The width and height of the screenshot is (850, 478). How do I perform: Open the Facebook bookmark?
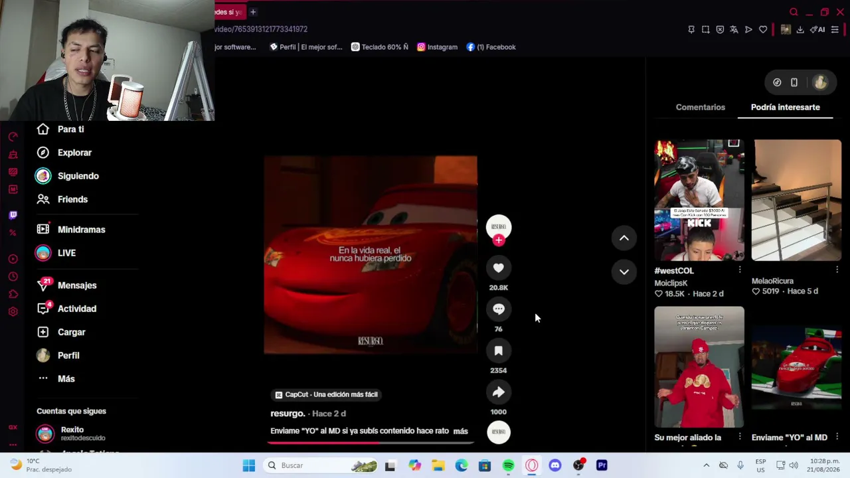click(491, 47)
